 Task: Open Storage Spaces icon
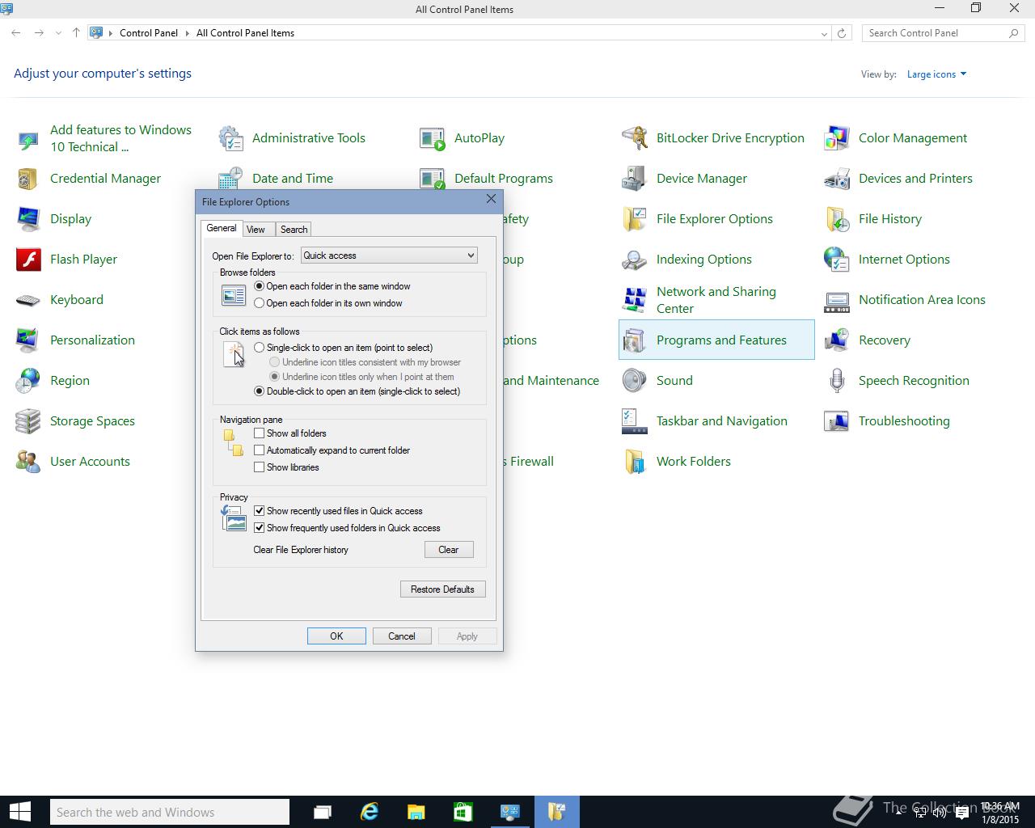click(28, 421)
